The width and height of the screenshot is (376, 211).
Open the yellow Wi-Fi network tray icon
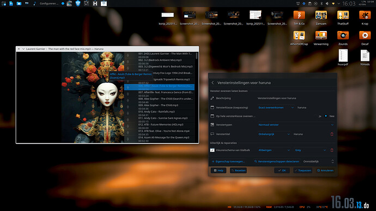(333, 4)
